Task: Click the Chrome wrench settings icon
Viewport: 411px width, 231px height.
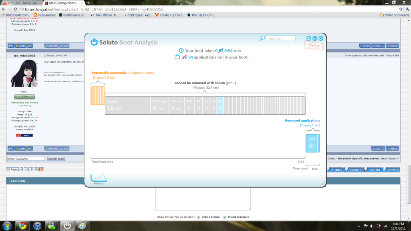Action: pos(406,9)
